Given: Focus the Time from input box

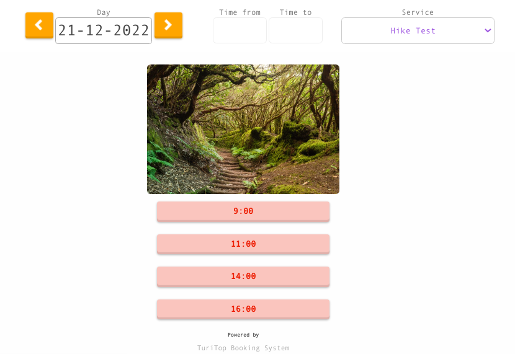Looking at the screenshot, I should click(240, 30).
